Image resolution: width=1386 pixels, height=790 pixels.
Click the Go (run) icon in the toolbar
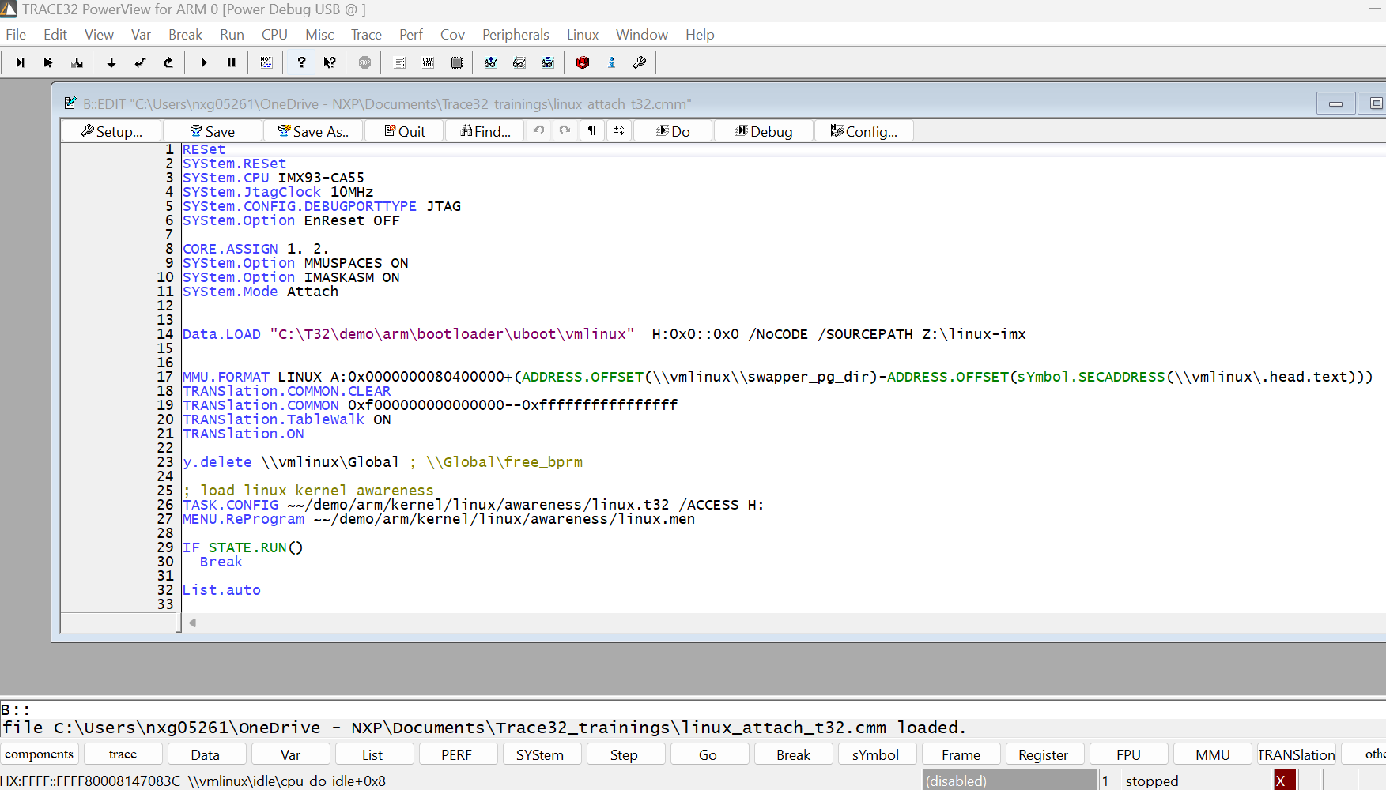(x=204, y=62)
